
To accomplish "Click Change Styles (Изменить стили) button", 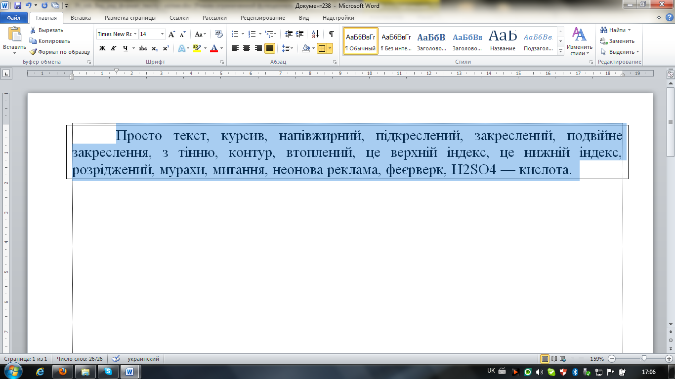I will (x=579, y=41).
